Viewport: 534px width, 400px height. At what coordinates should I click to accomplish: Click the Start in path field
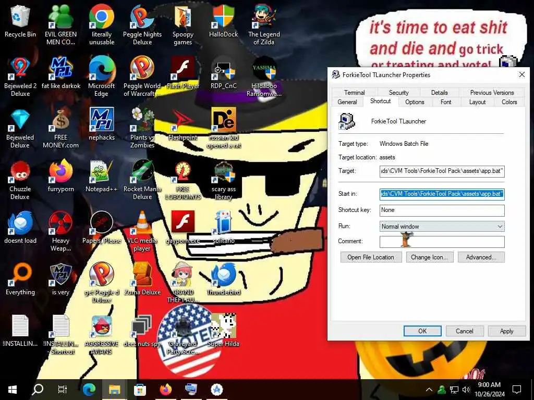point(442,194)
